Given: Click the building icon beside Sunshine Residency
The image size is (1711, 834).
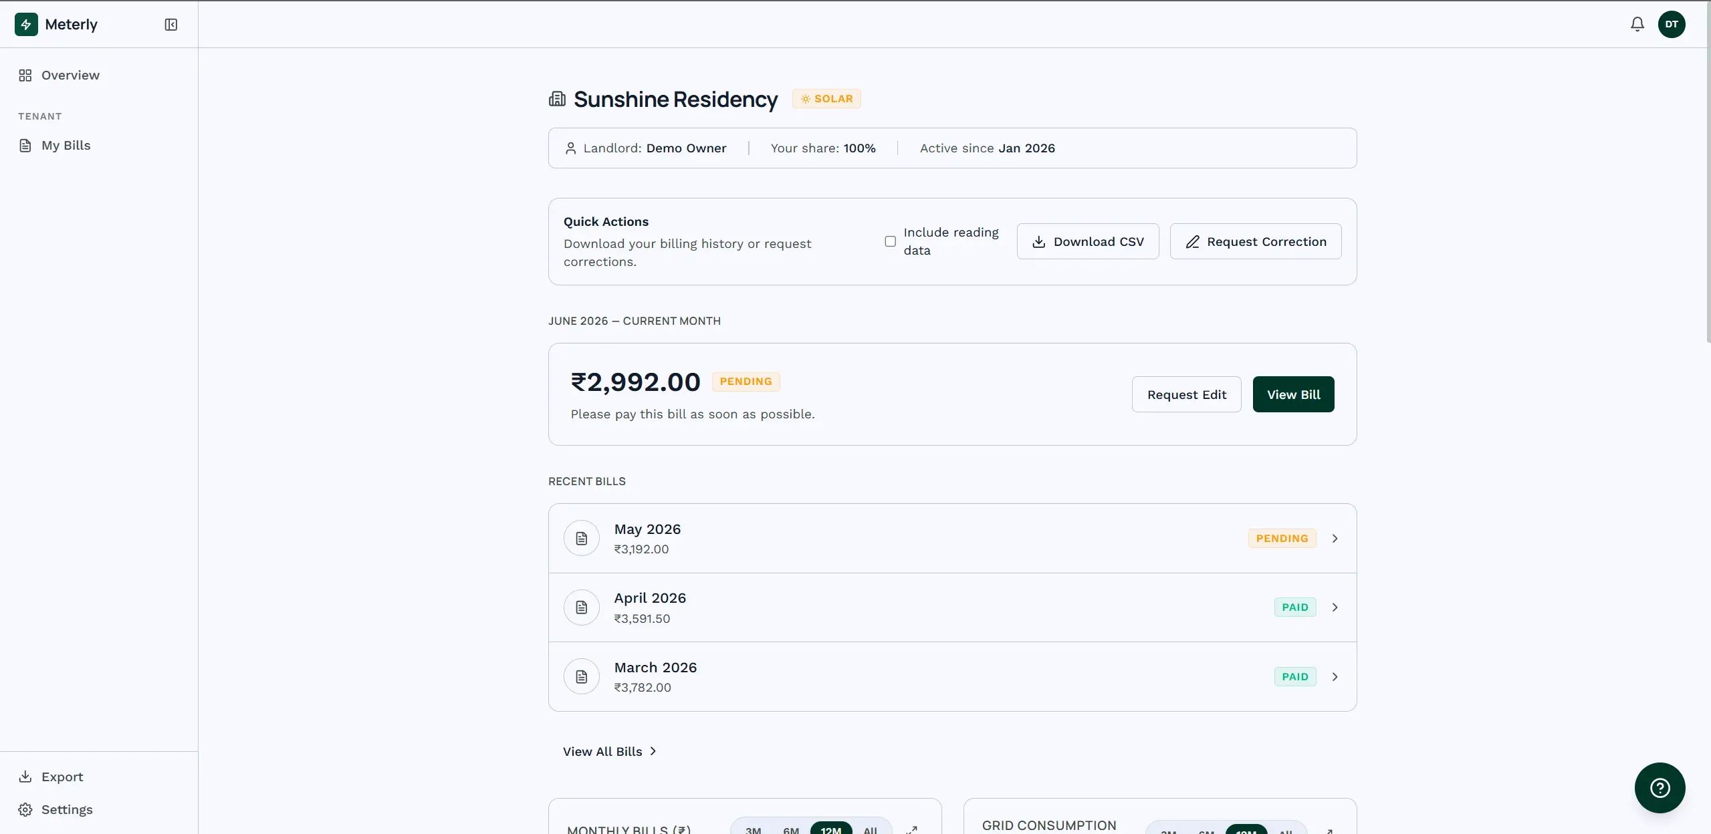Looking at the screenshot, I should [558, 99].
